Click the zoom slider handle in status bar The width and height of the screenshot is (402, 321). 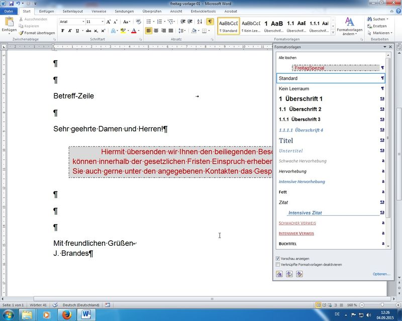[x=382, y=305]
